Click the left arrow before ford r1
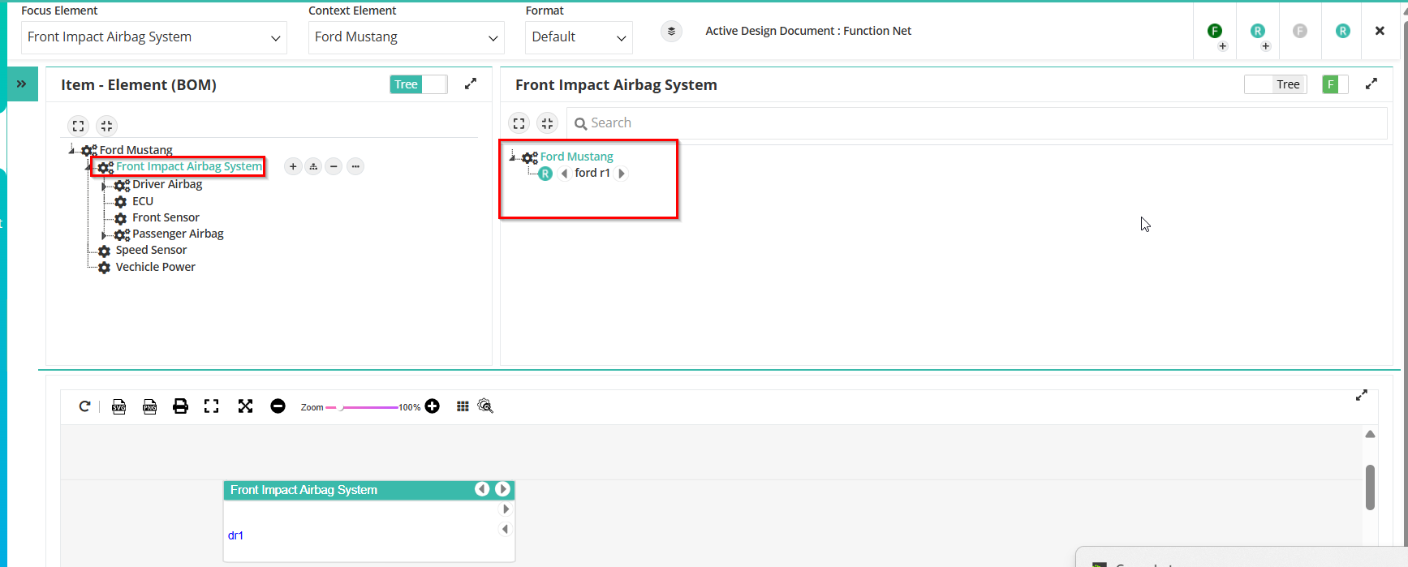Viewport: 1408px width, 567px height. coord(564,174)
